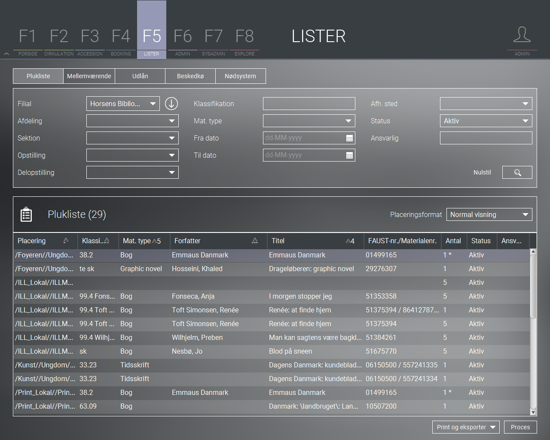This screenshot has height=440, width=550.
Task: Click the Plukliste clipboard icon
Action: (26, 214)
